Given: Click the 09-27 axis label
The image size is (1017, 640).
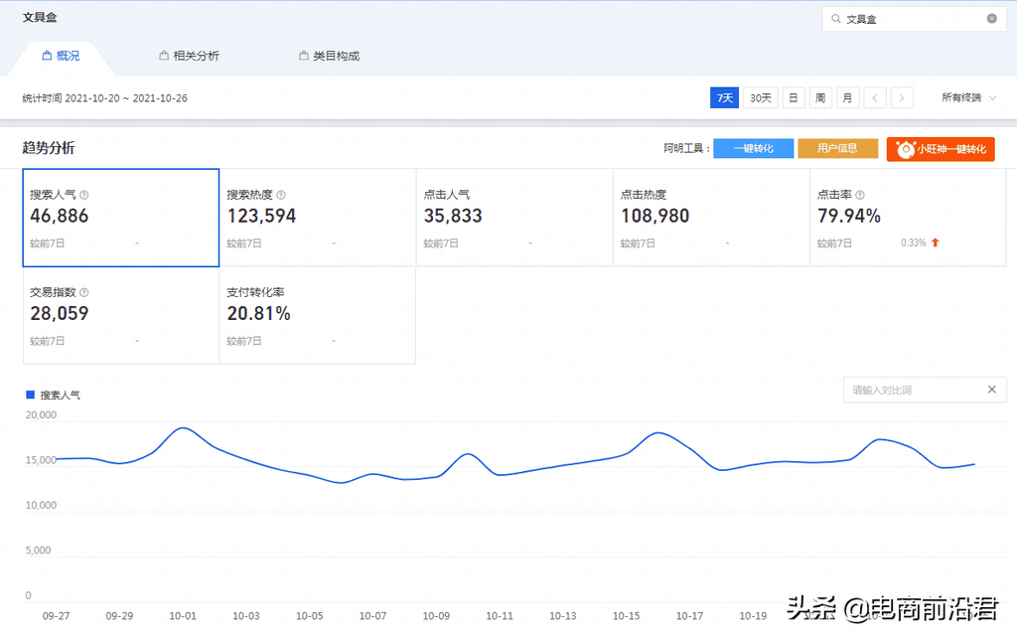Looking at the screenshot, I should pos(56,616).
